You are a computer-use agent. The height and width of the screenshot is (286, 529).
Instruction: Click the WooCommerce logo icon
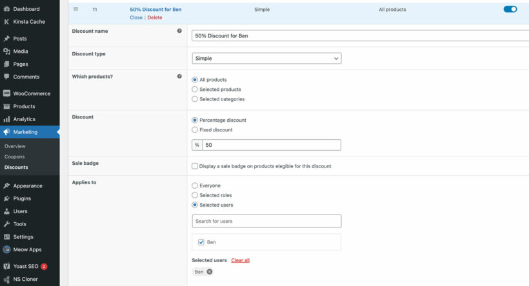tap(6, 93)
